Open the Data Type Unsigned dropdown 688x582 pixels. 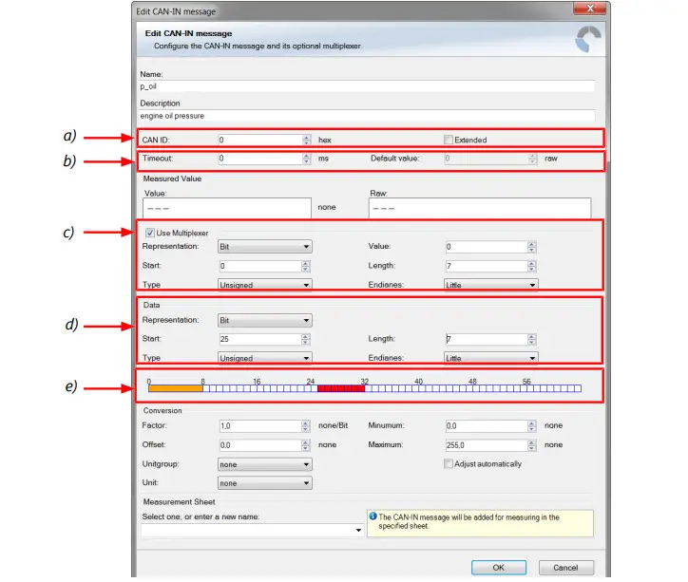pyautogui.click(x=264, y=358)
